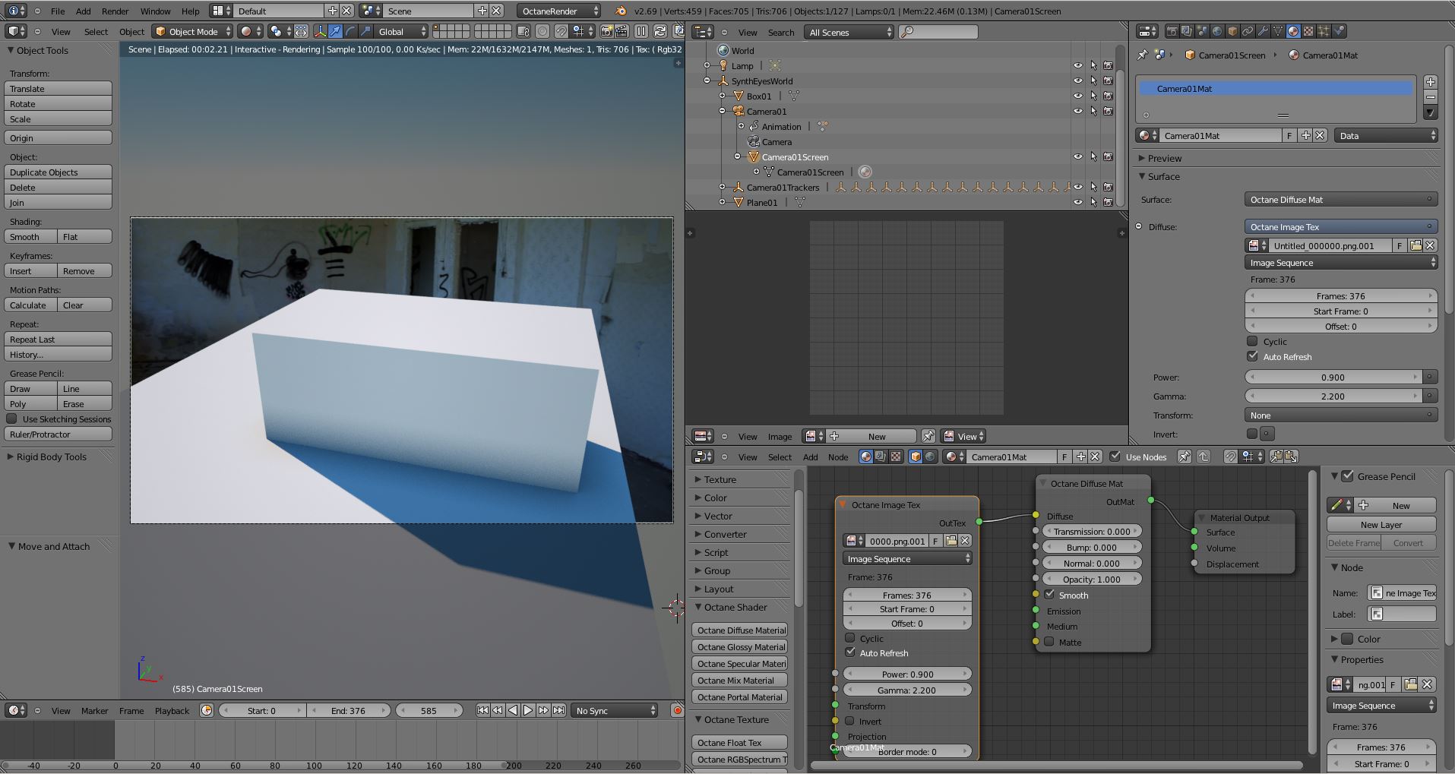
Task: Open Render menu in top bar
Action: point(115,11)
